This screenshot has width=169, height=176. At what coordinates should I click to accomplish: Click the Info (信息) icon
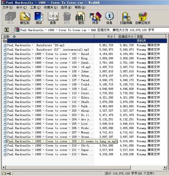(109, 18)
